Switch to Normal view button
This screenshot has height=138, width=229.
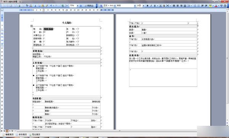click(x=1, y=131)
